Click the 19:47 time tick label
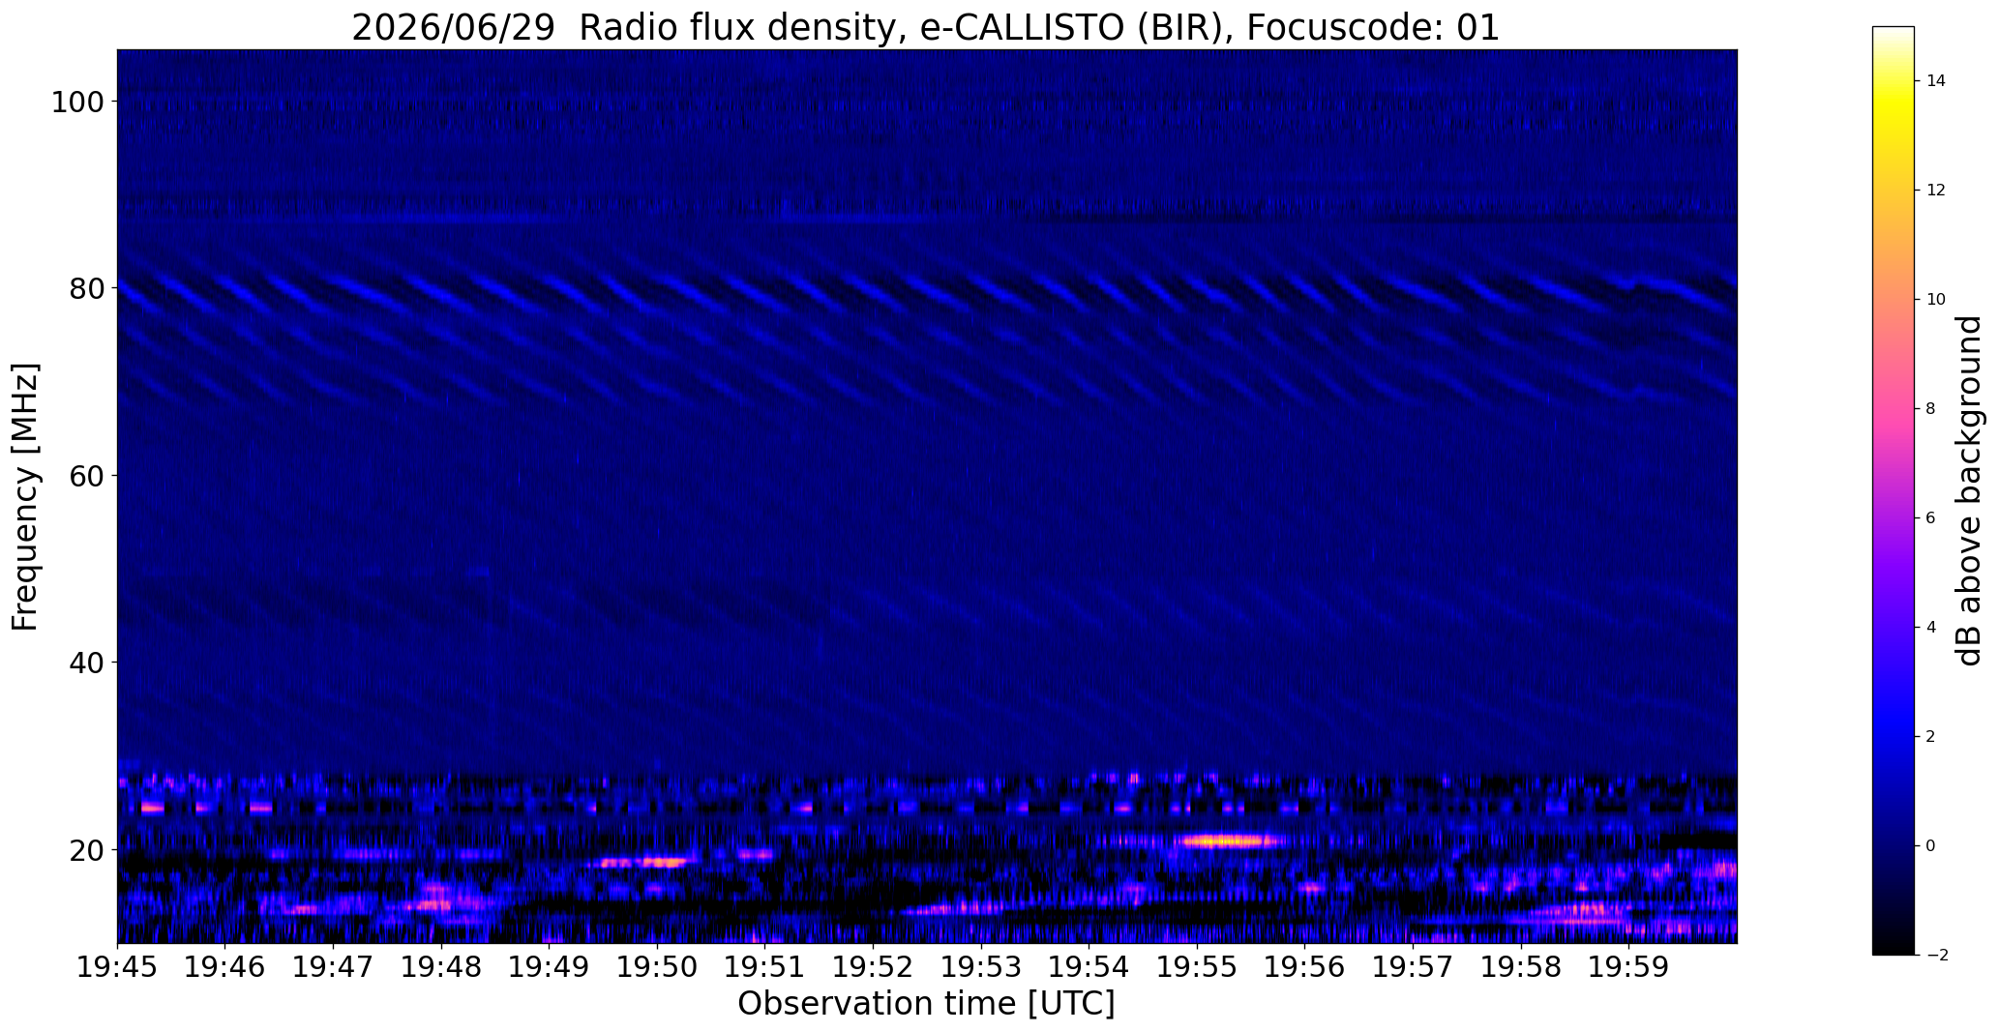 (x=333, y=966)
